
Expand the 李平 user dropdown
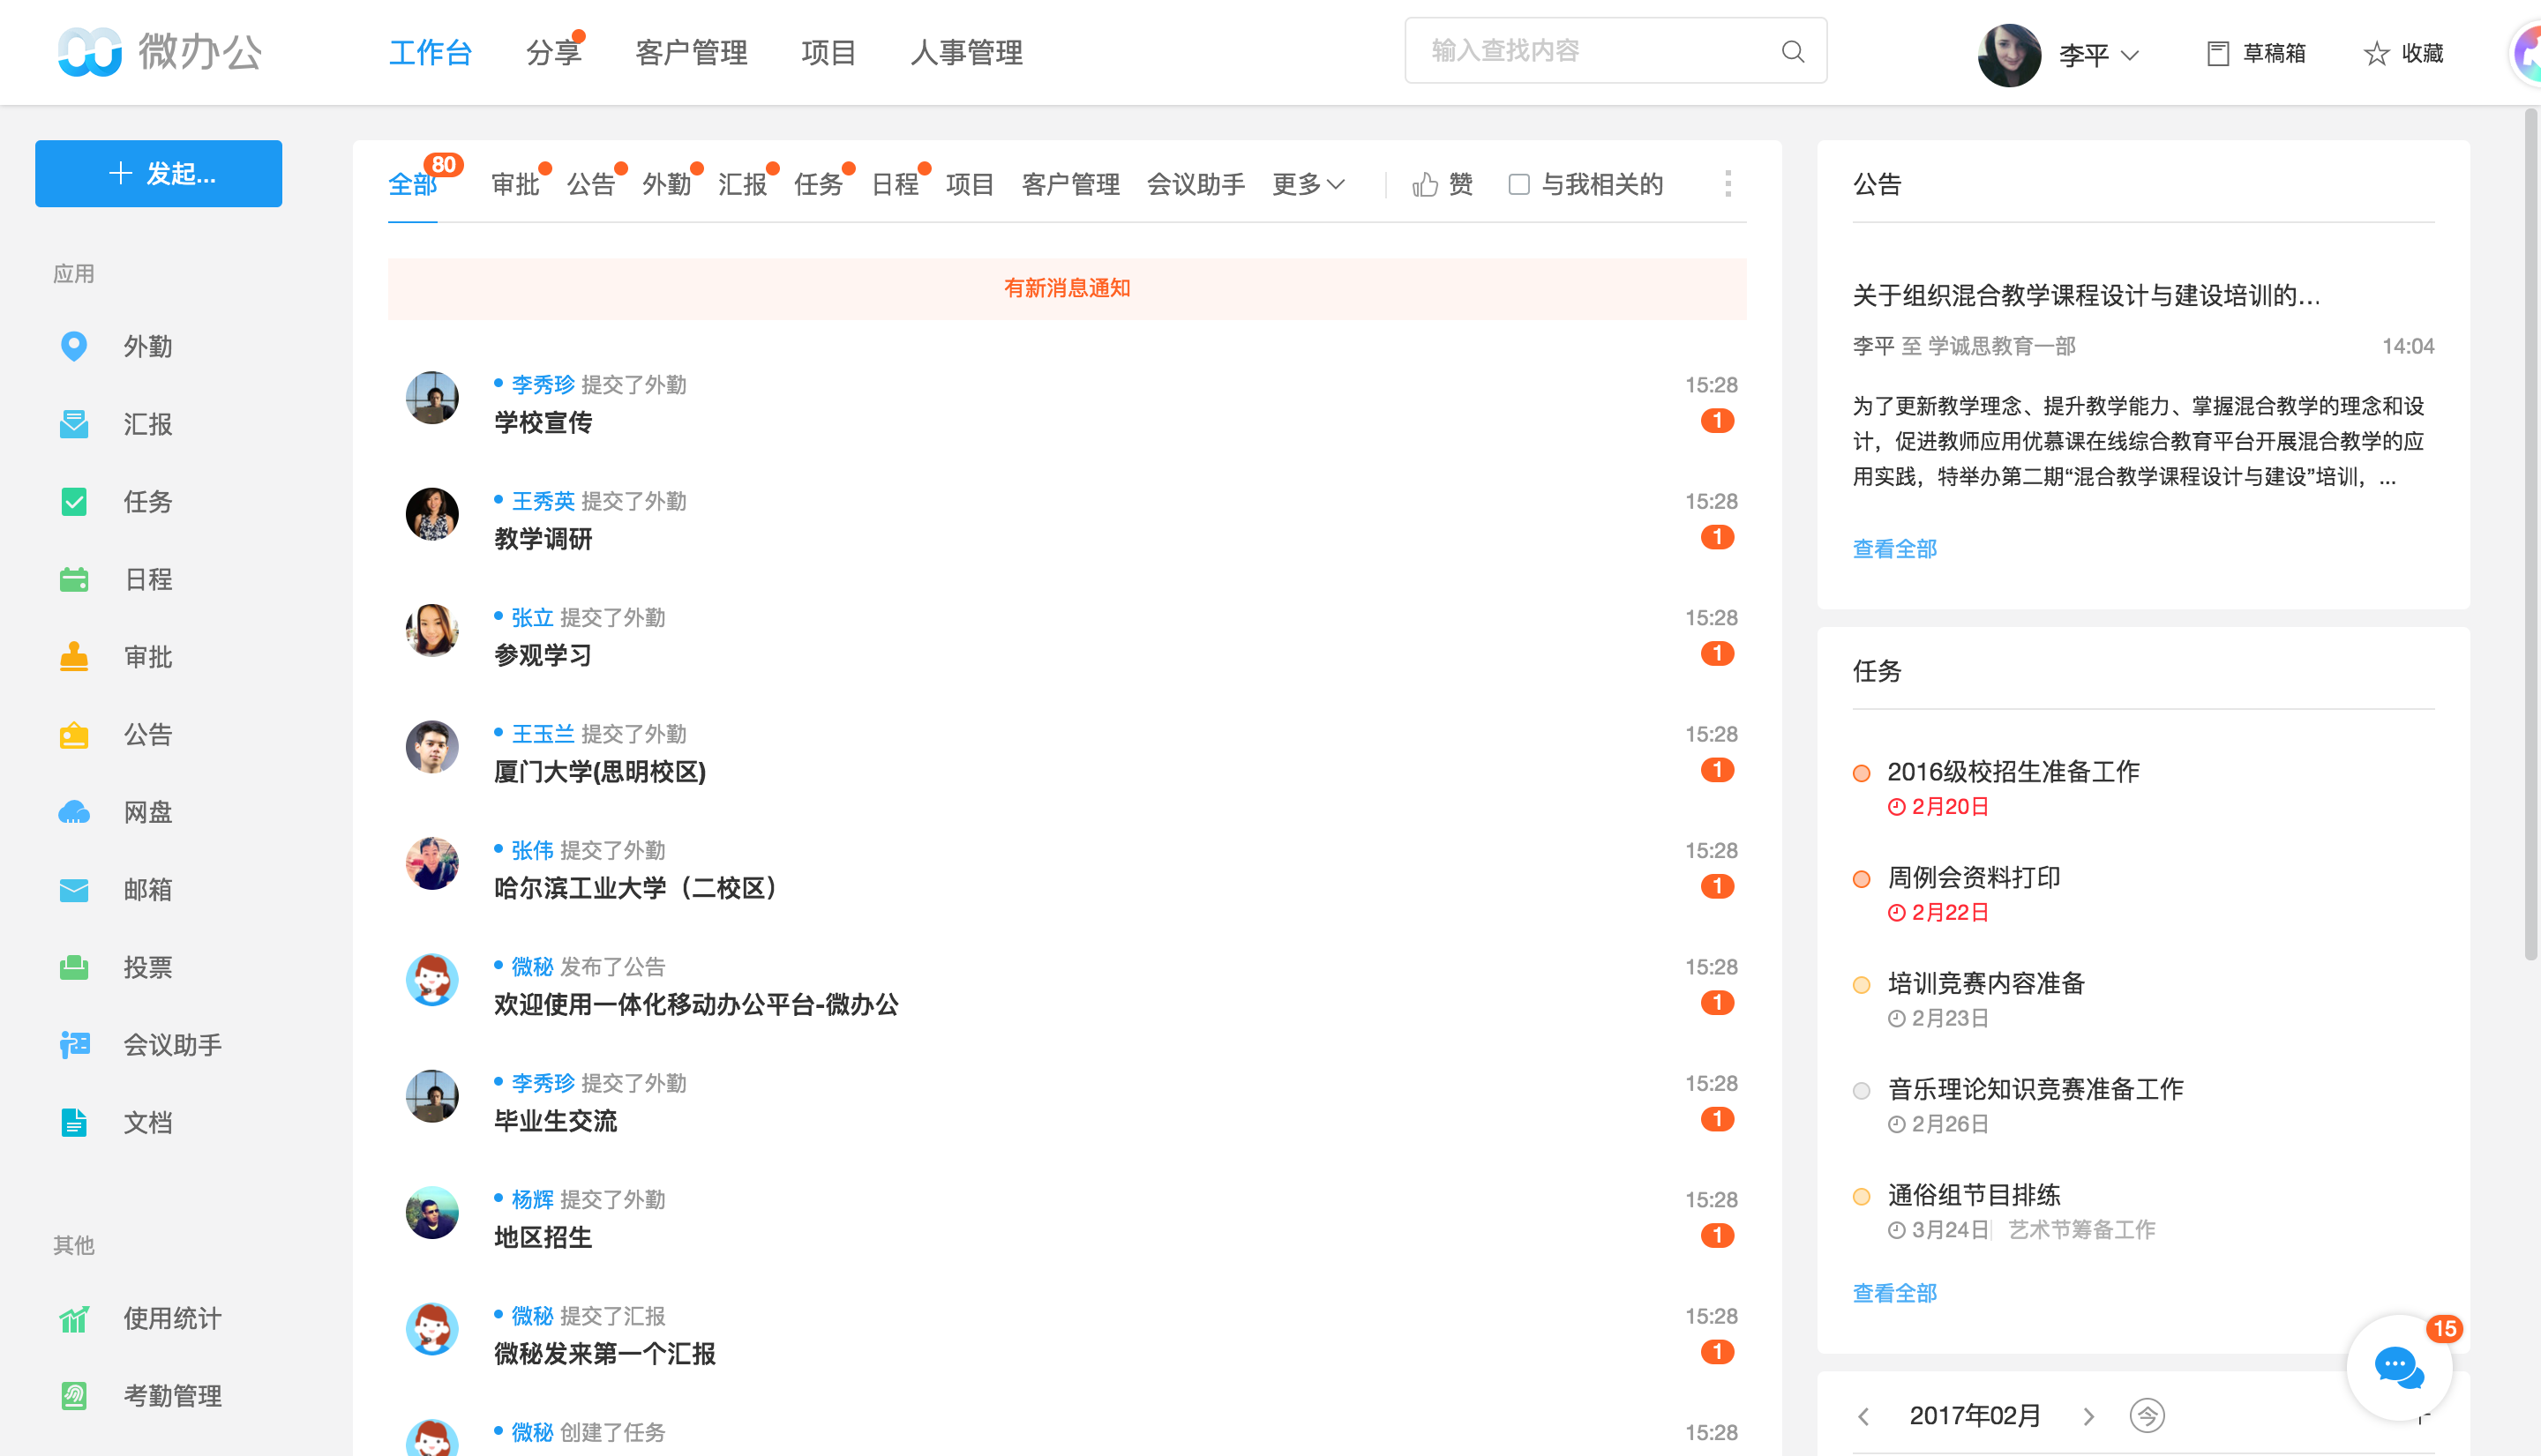click(2130, 55)
